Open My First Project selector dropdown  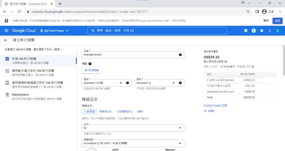click(x=54, y=31)
